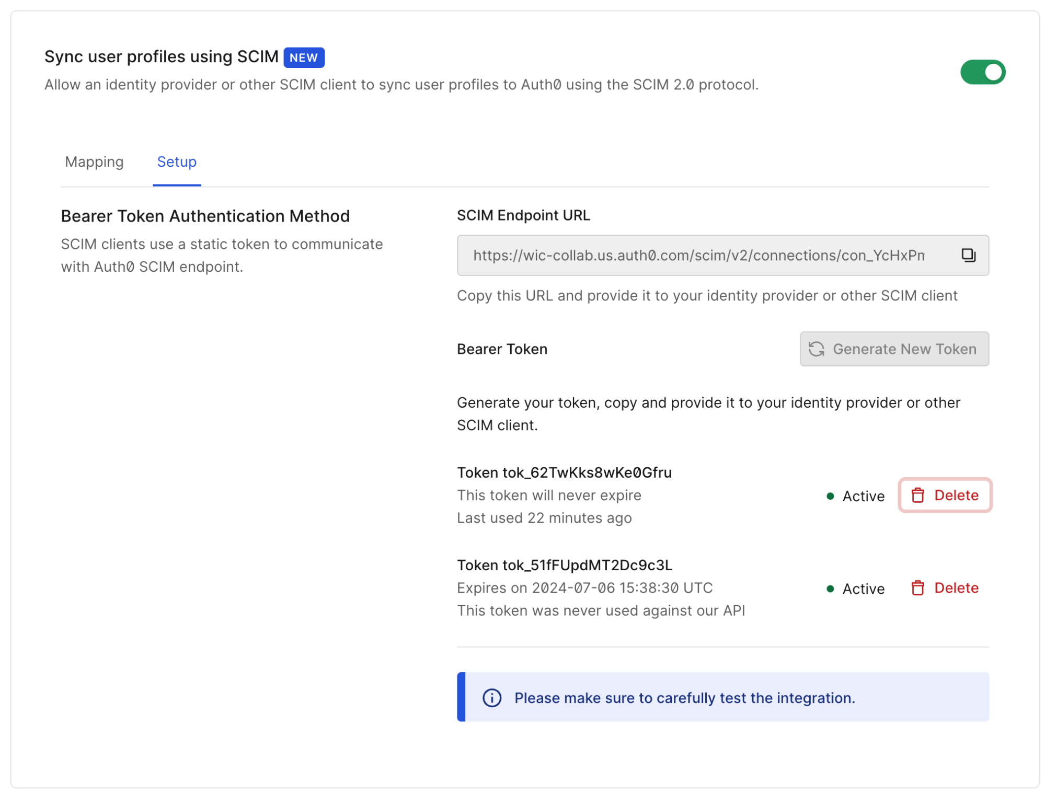Viewport: 1045px width, 796px height.
Task: Click the green status dot beside second Active label
Action: [831, 589]
